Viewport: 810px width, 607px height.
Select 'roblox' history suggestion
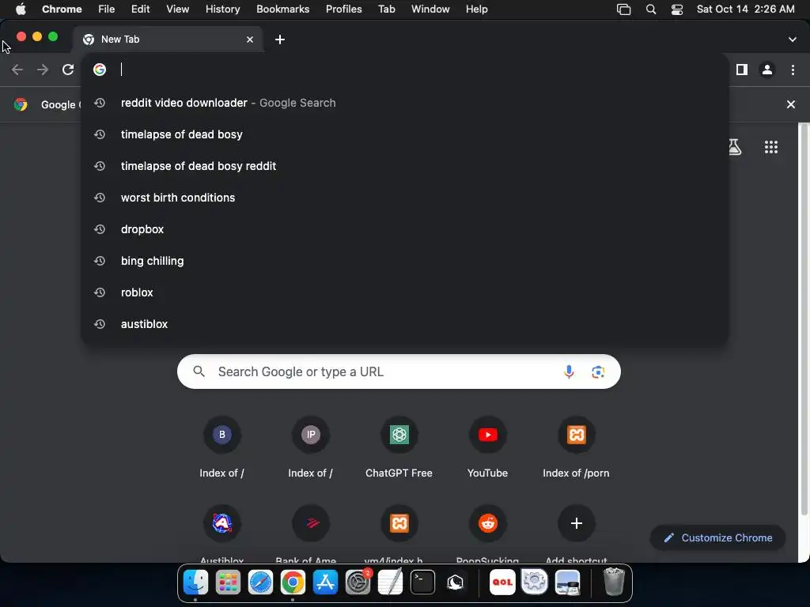click(405, 292)
